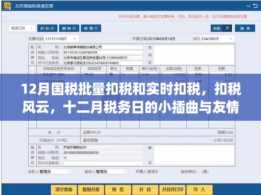261x195 pixels.
Task: Click the 折扣行 button
Action: pyautogui.click(x=47, y=28)
